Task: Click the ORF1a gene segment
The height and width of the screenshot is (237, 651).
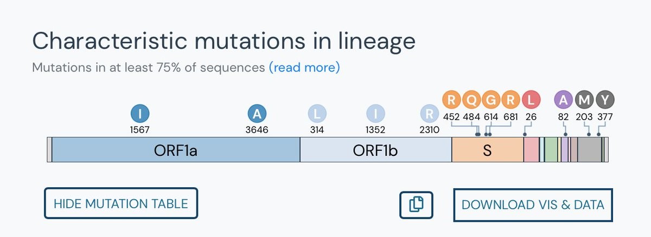Action: click(x=176, y=150)
